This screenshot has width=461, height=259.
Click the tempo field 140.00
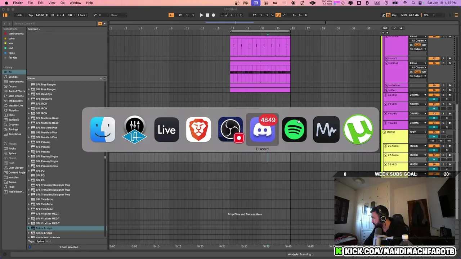pos(40,15)
